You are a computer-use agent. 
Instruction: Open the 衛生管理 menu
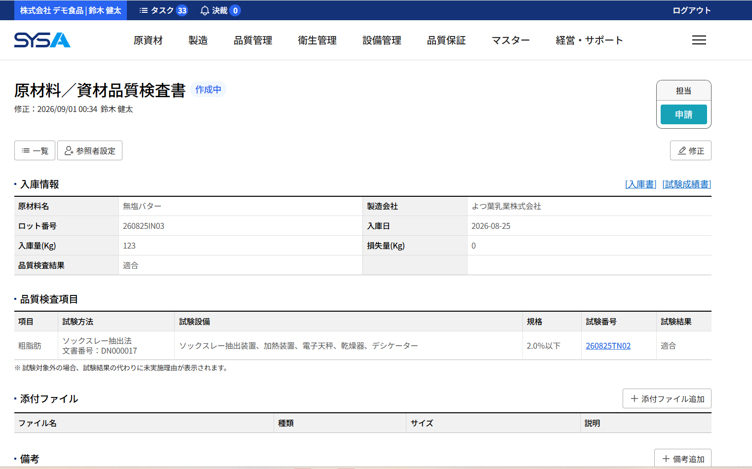click(317, 40)
